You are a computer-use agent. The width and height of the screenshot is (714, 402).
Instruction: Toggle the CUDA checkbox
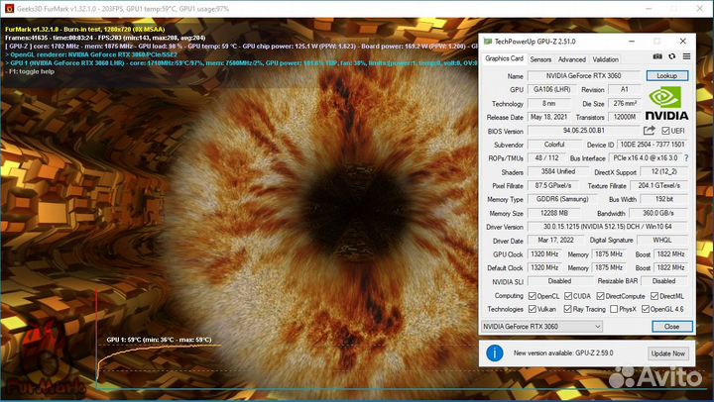click(568, 296)
